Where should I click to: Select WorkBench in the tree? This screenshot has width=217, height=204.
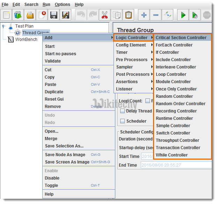click(26, 39)
